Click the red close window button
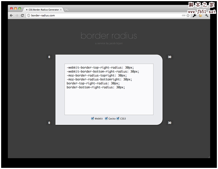 (11, 8)
